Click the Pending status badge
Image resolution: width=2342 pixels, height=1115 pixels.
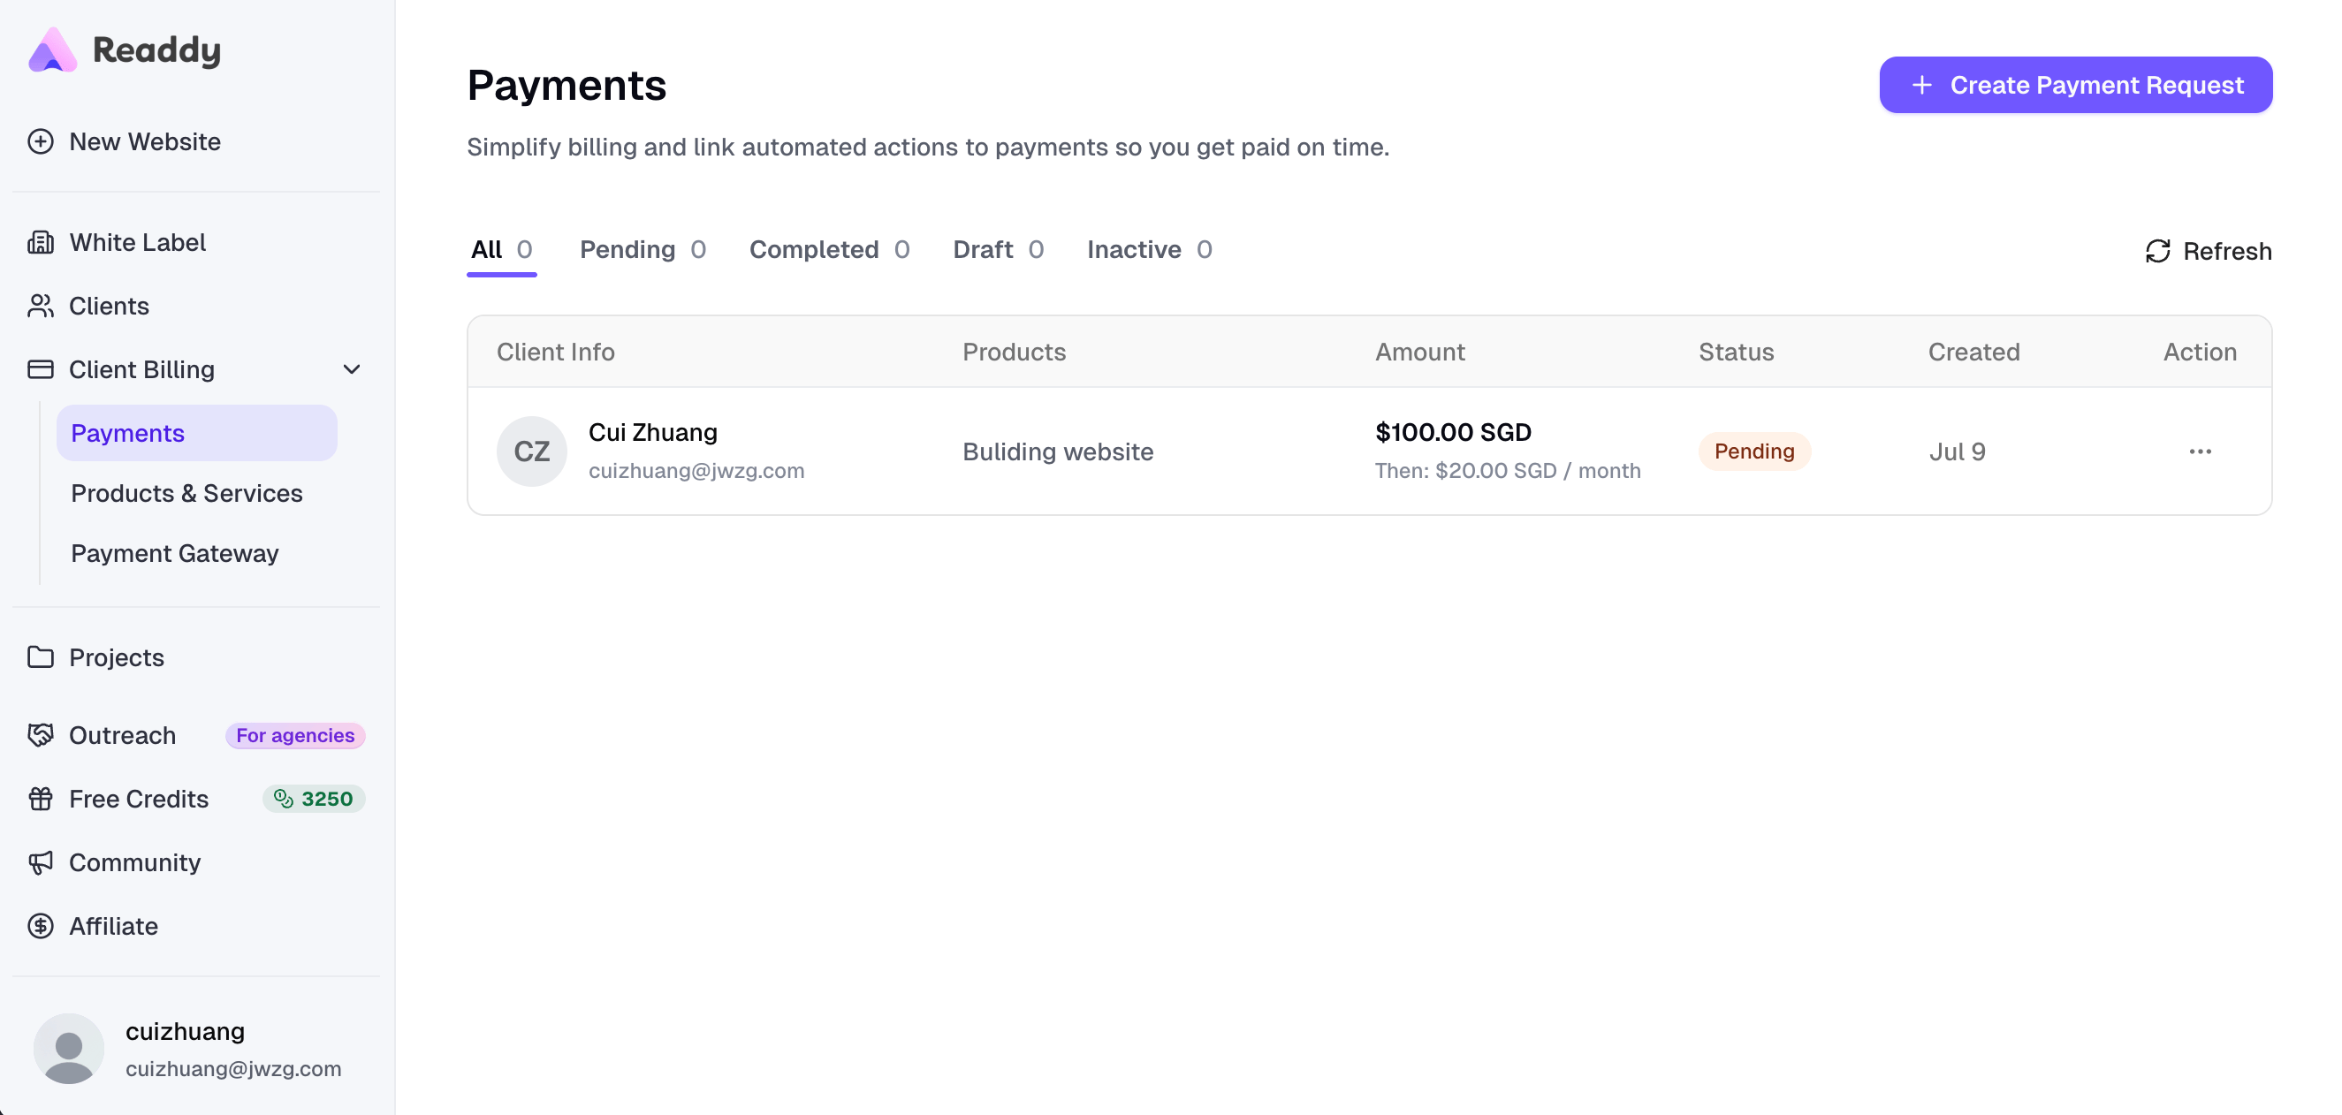click(x=1753, y=451)
